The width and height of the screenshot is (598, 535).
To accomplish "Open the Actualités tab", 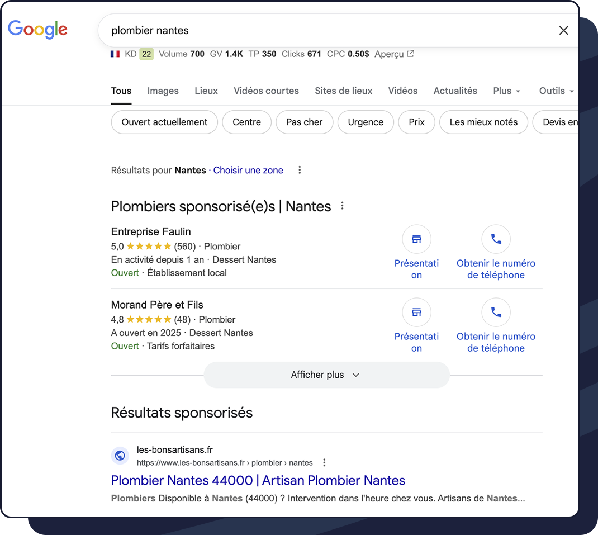I will coord(455,91).
